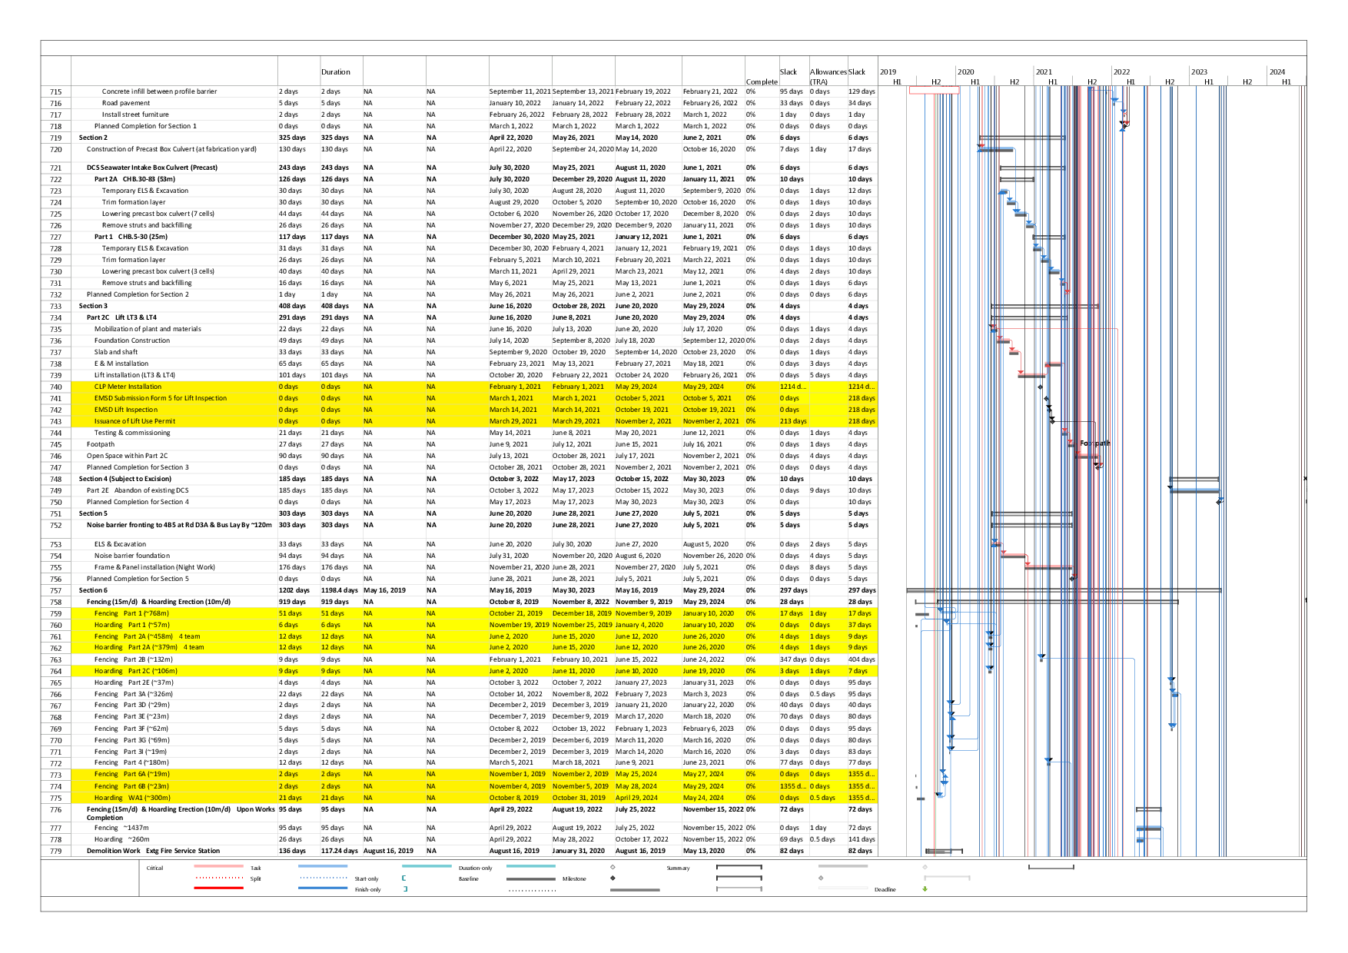Select row number 740
The image size is (1348, 953).
point(55,387)
